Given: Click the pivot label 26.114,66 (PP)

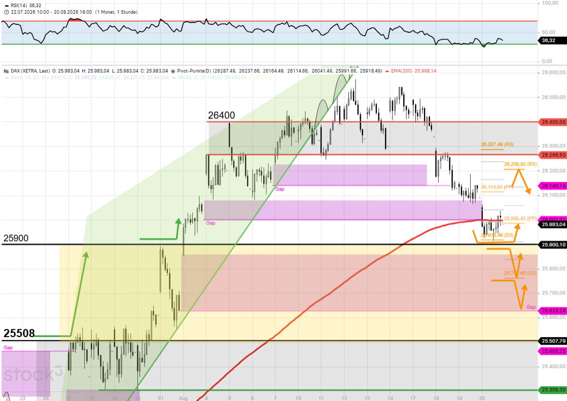Looking at the screenshot, I should [497, 187].
